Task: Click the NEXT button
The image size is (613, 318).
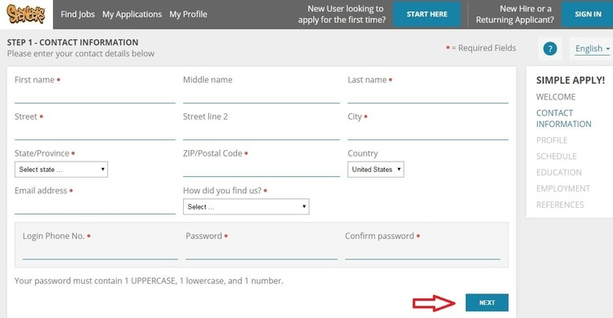Action: (487, 303)
